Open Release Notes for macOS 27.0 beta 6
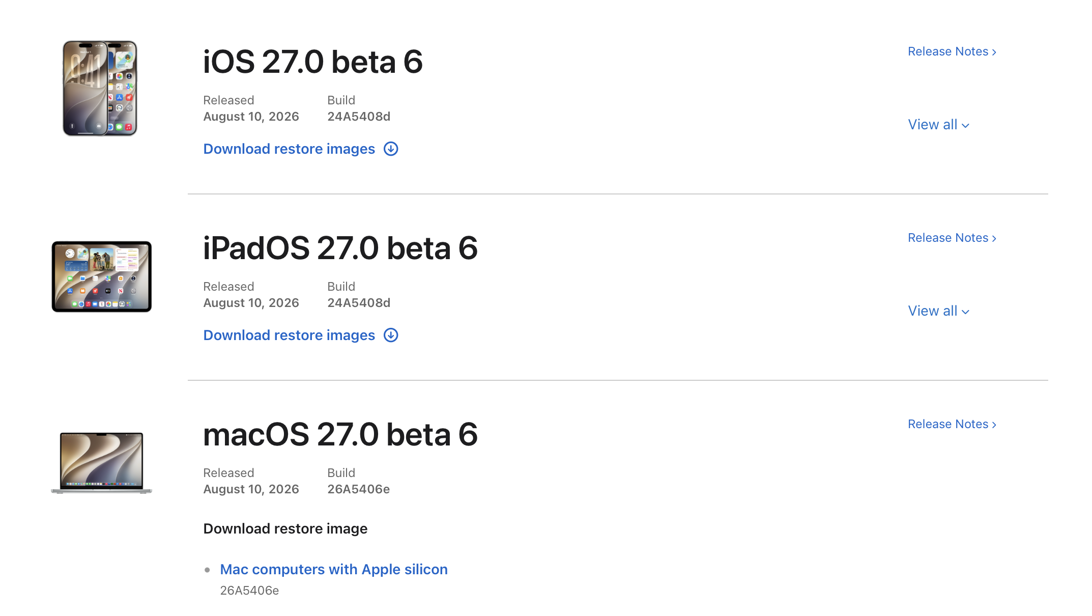The image size is (1092, 616). tap(952, 424)
